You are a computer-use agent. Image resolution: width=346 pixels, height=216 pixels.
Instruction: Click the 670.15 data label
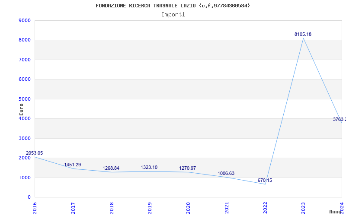coord(265,180)
